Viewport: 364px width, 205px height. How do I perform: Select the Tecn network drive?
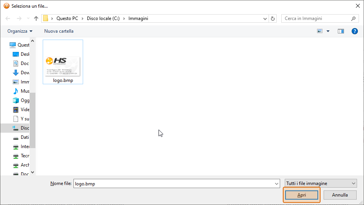(x=21, y=156)
